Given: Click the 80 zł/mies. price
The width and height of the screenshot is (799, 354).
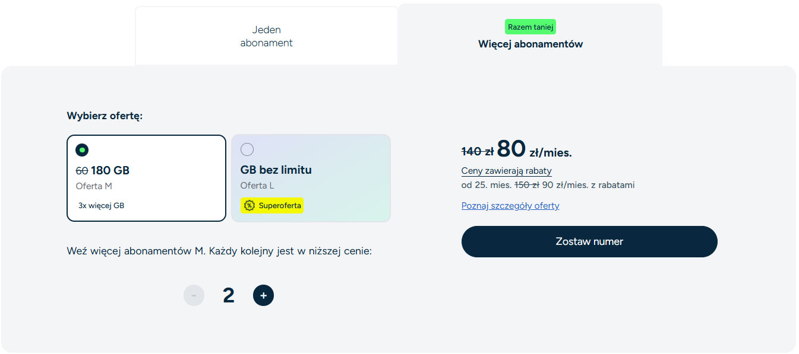Looking at the screenshot, I should click(x=533, y=150).
